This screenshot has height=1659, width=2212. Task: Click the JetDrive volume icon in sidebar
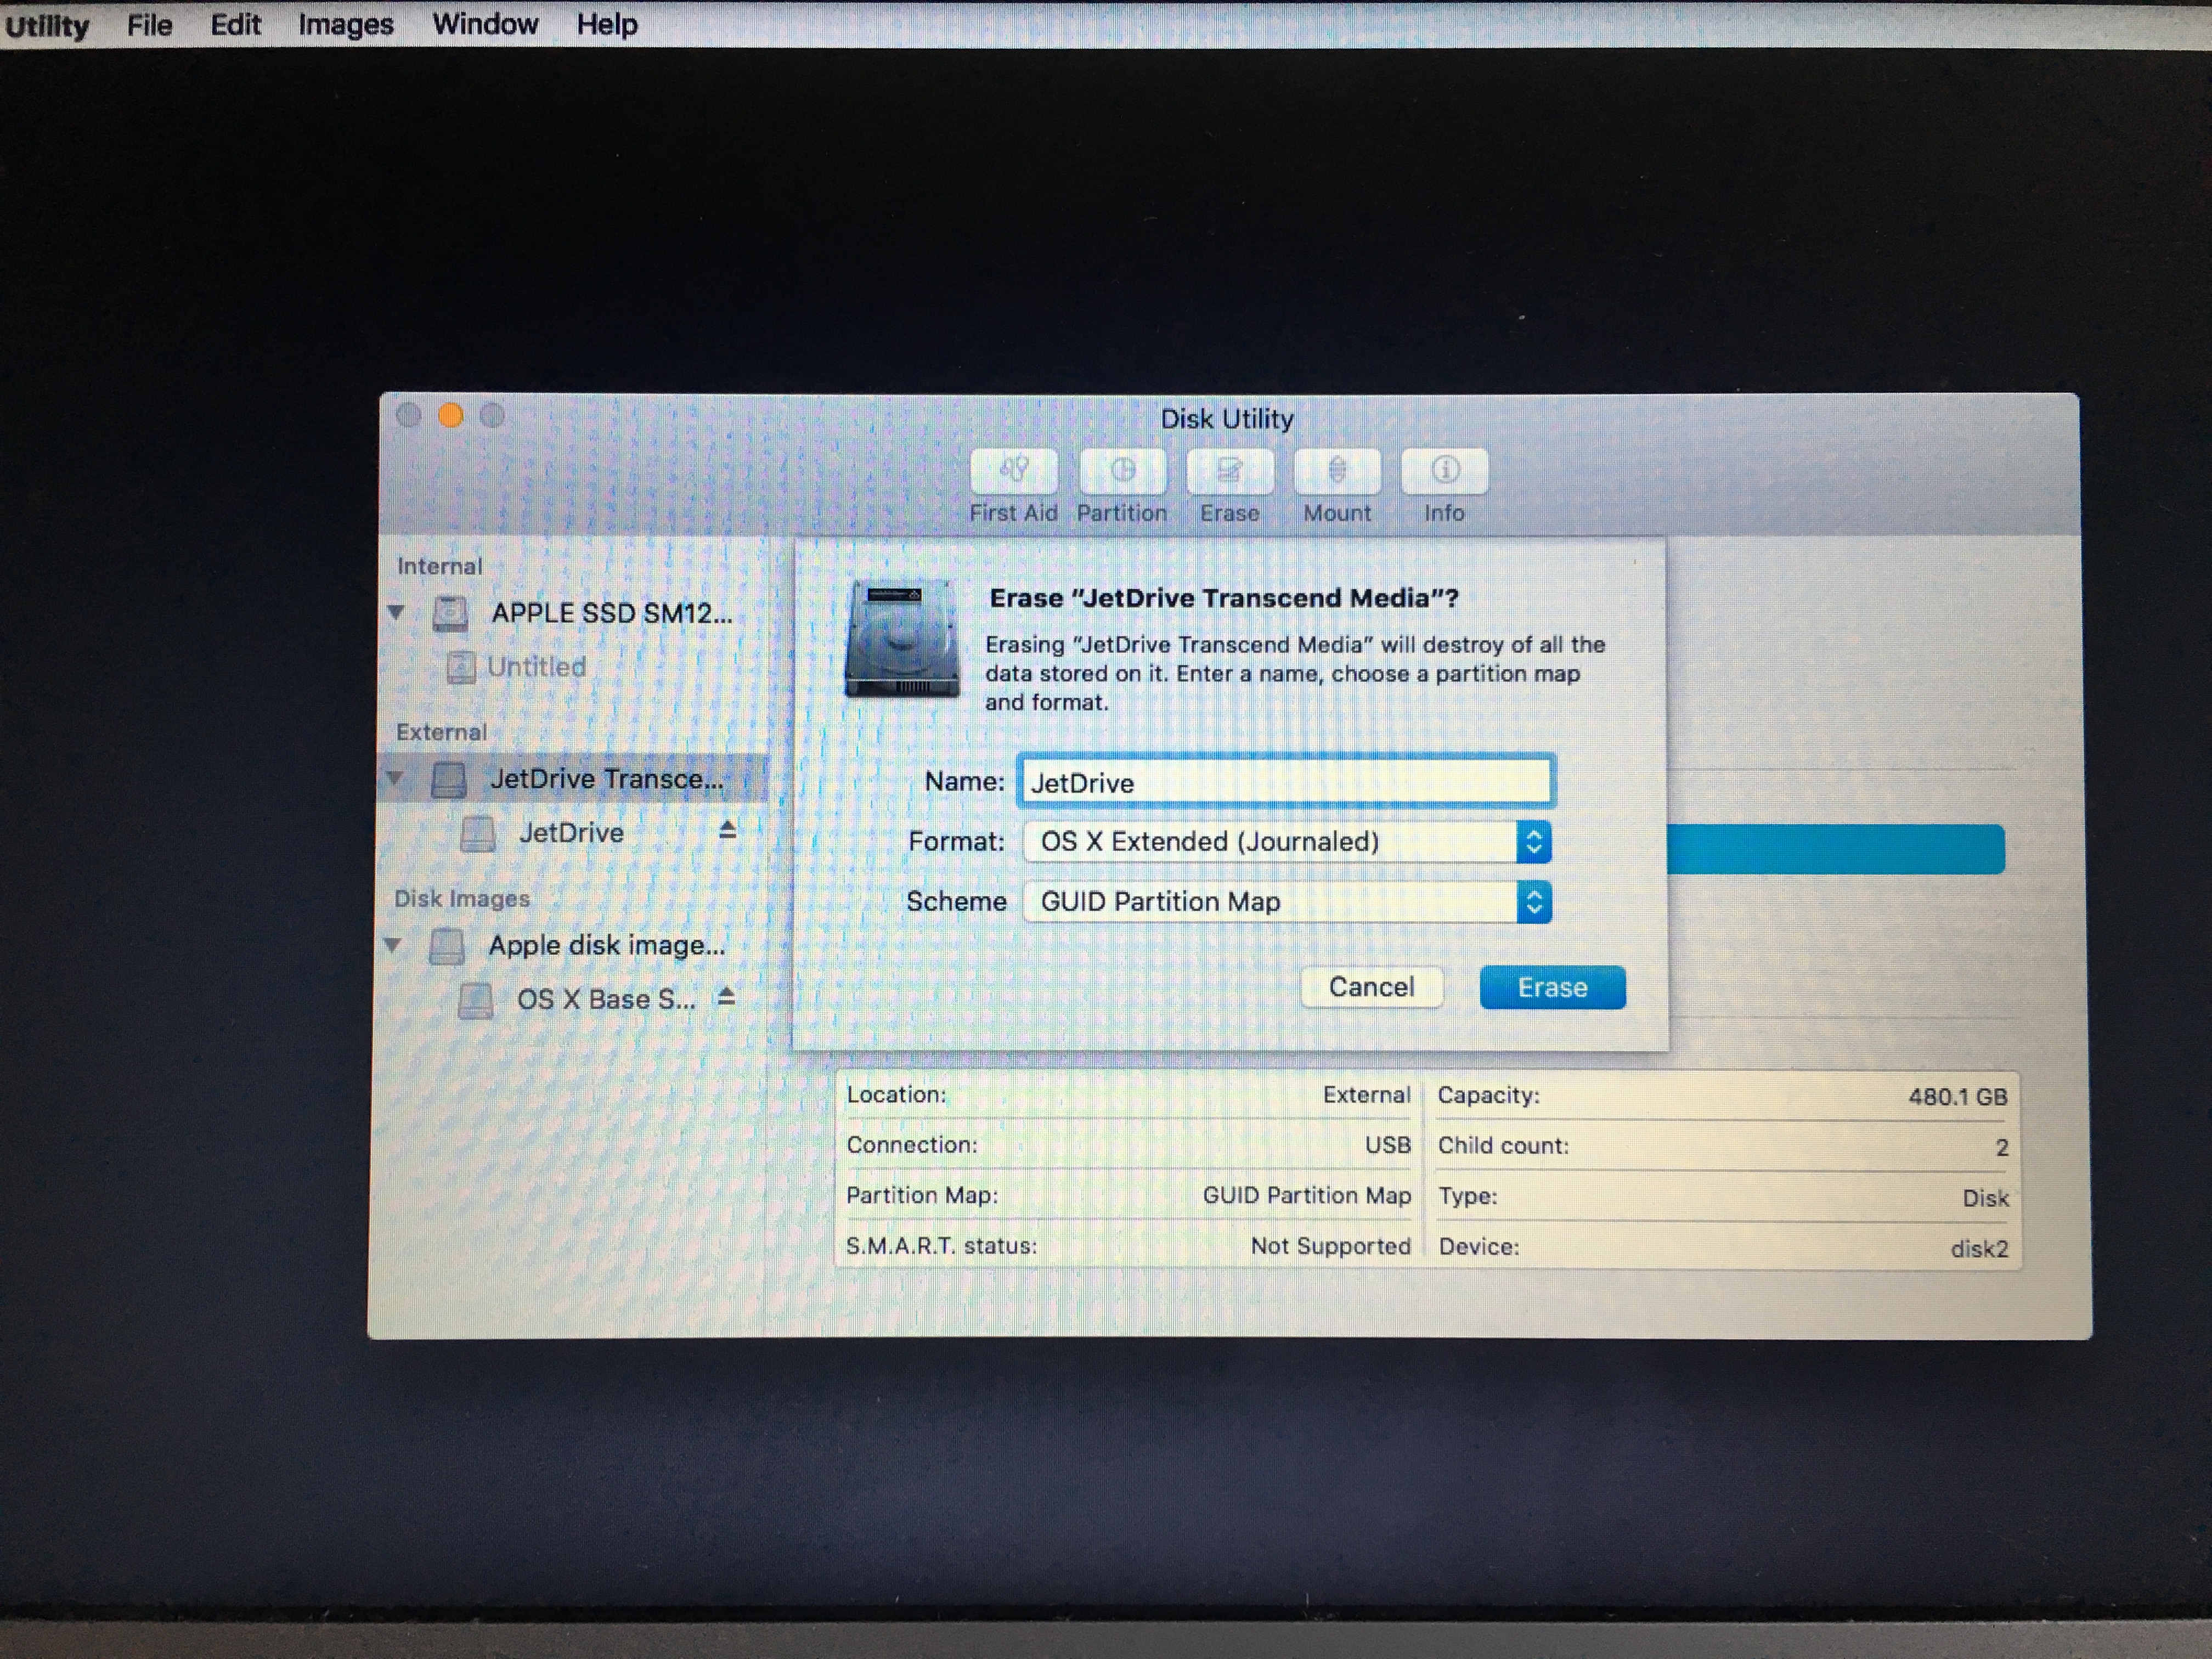(478, 833)
